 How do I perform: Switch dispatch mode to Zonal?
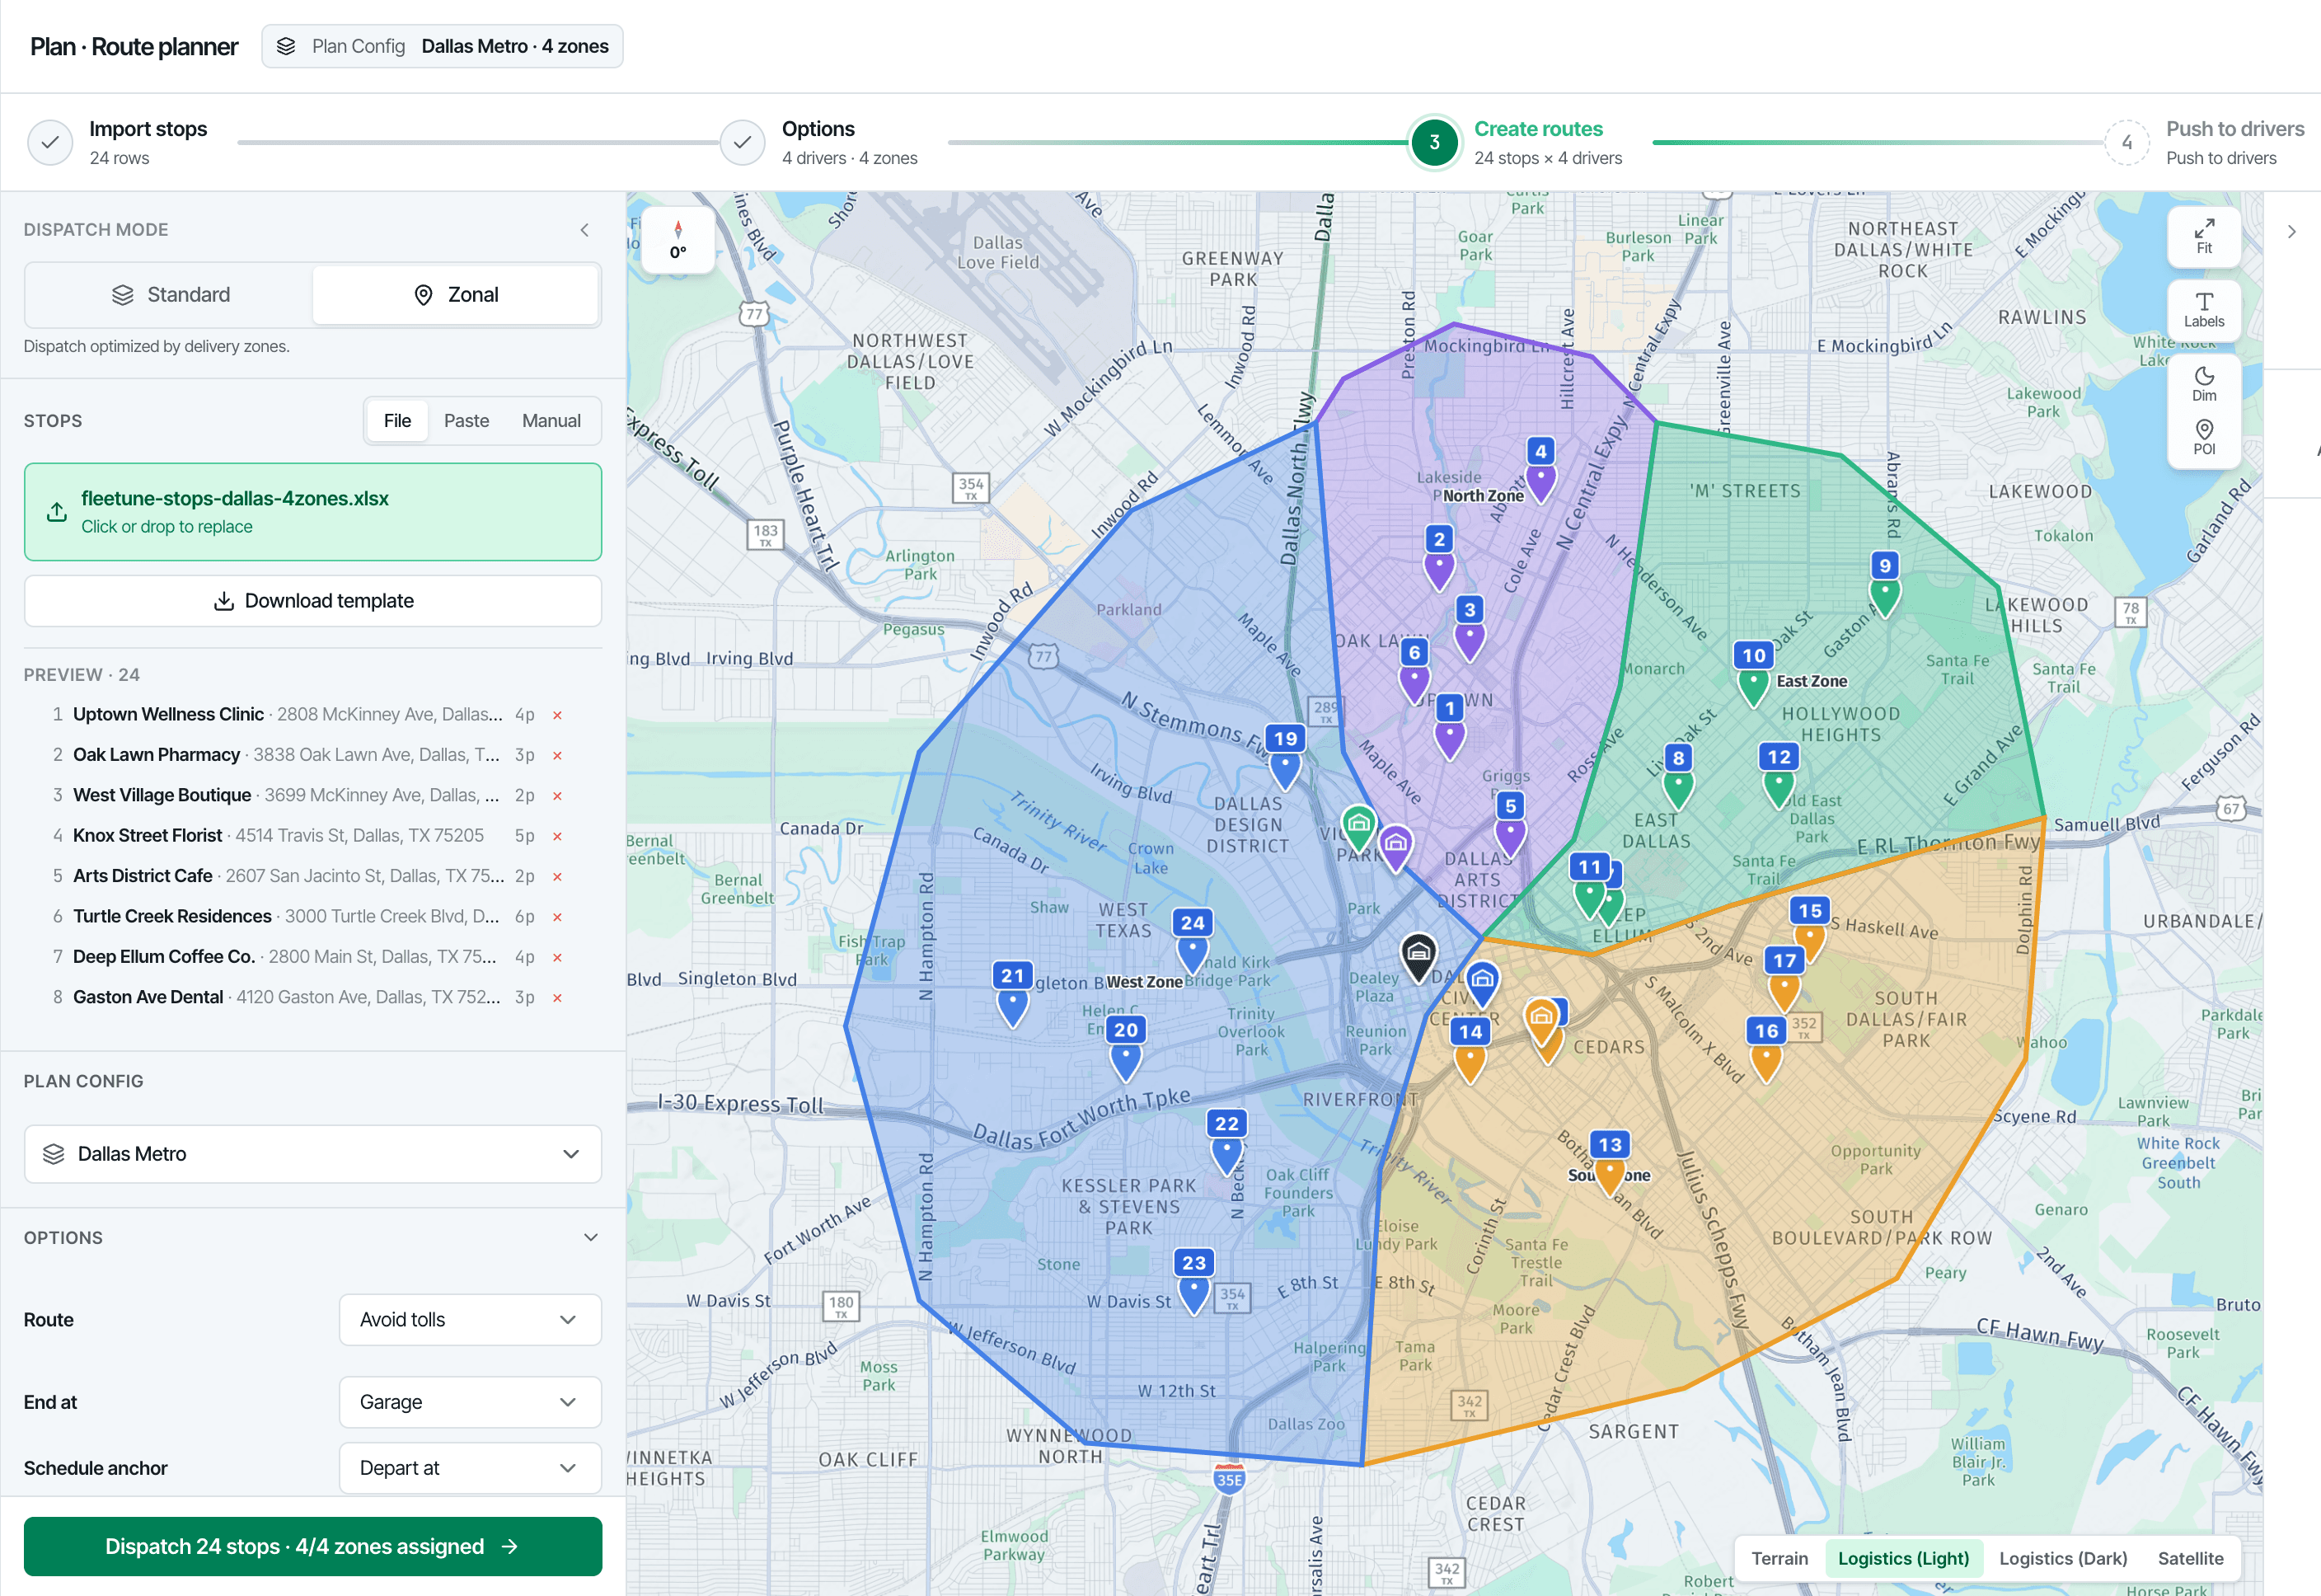(x=456, y=295)
